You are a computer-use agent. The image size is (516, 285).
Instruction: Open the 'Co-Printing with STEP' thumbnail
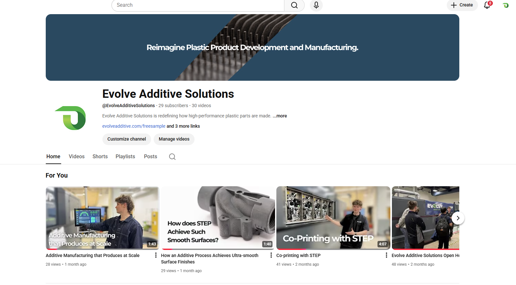pos(333,218)
